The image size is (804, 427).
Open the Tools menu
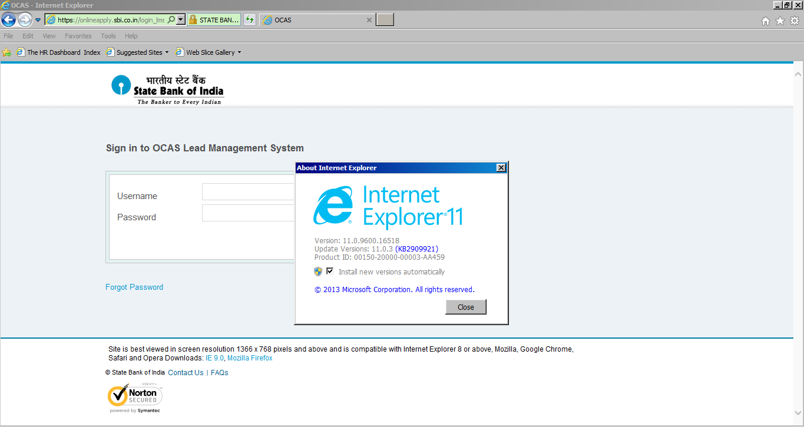click(108, 36)
